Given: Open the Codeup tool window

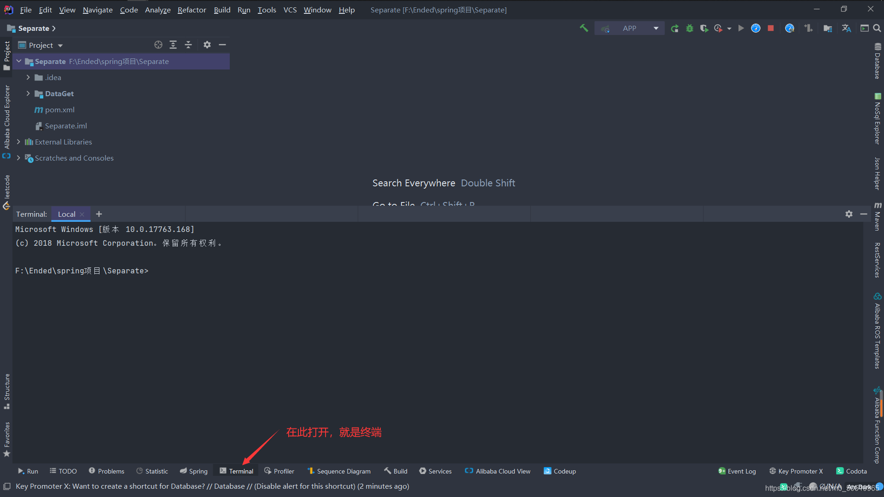Looking at the screenshot, I should [x=560, y=471].
